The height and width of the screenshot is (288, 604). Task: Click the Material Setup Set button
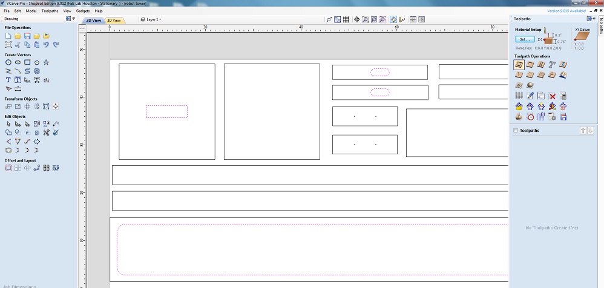(x=525, y=39)
